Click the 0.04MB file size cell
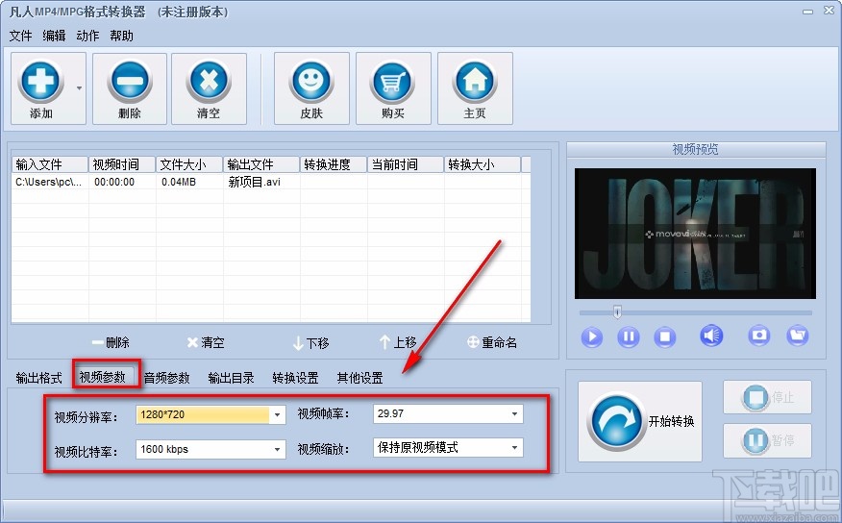Screen dimensions: 842x523 click(x=179, y=182)
